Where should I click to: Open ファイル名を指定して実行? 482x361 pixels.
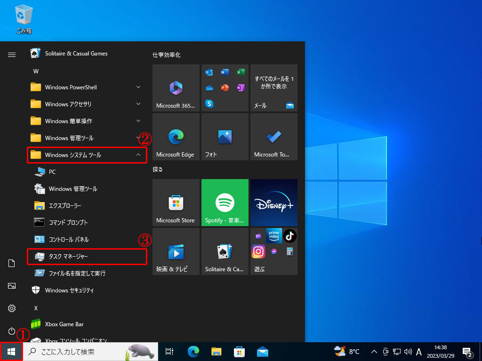tap(87, 273)
